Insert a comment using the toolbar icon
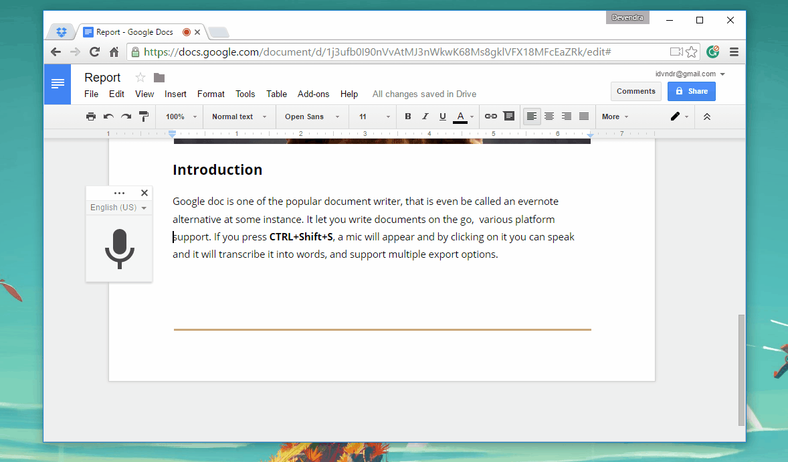788x462 pixels. [508, 117]
